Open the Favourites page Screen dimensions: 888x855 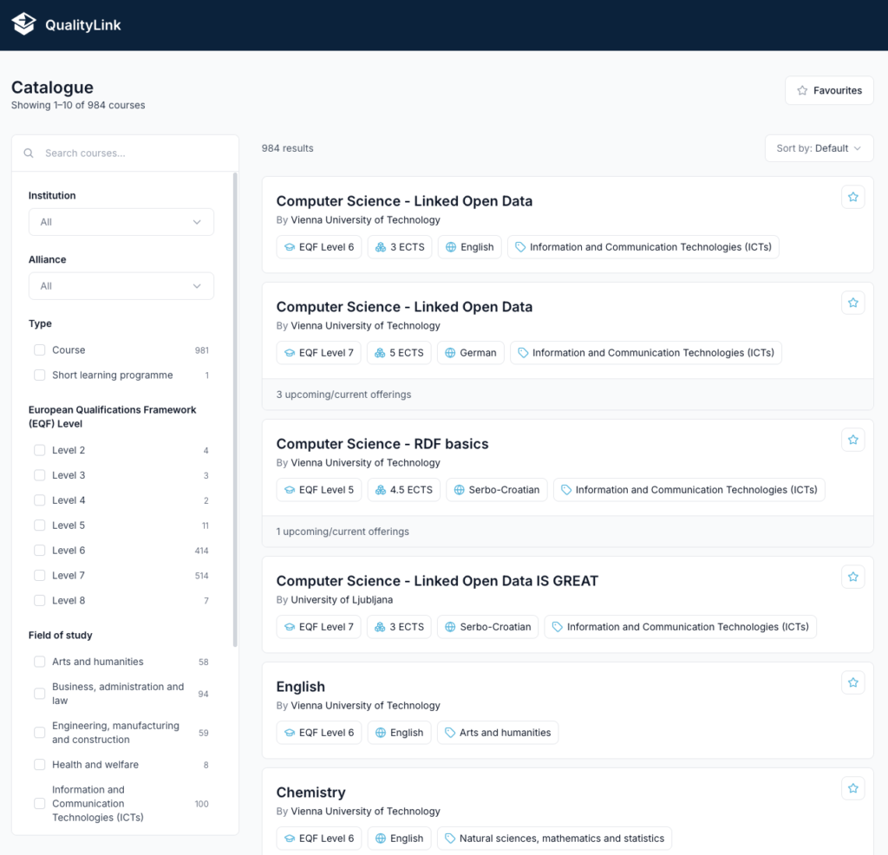point(829,90)
